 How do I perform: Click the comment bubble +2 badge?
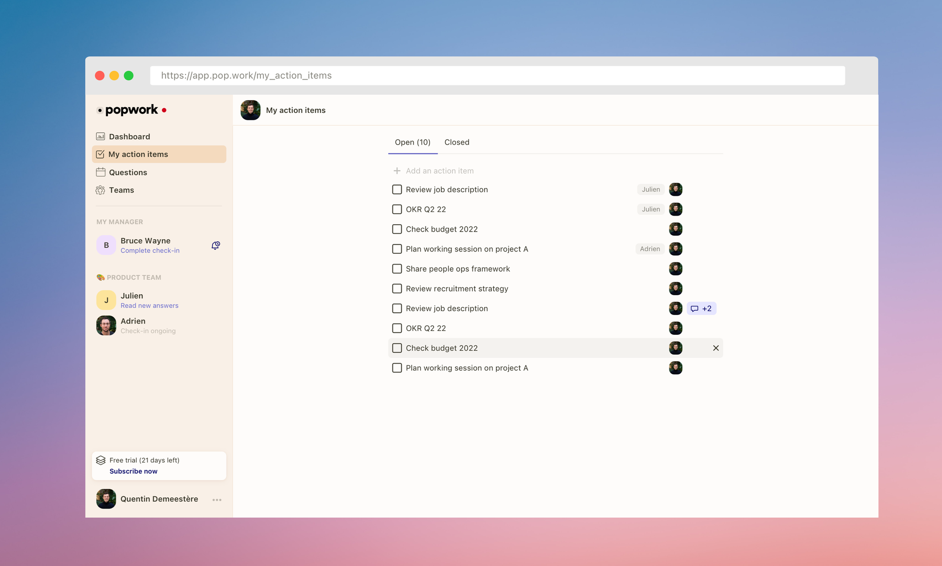[x=701, y=308]
